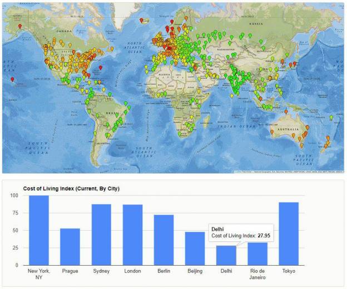Click the Sydney cost of living bar
The width and height of the screenshot is (347, 289).
point(101,235)
